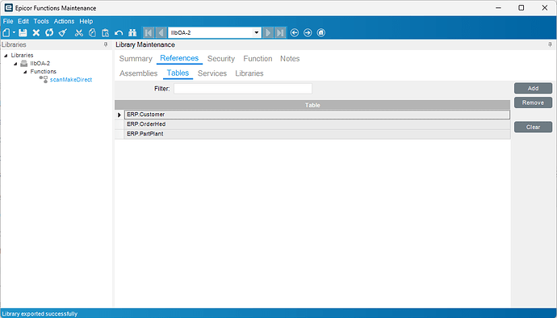This screenshot has height=318, width=557.
Task: Click the function icon beside scanMakeDirect
Action: [44, 80]
